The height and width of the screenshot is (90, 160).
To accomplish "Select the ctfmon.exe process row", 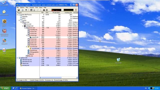I will (x=47, y=63).
